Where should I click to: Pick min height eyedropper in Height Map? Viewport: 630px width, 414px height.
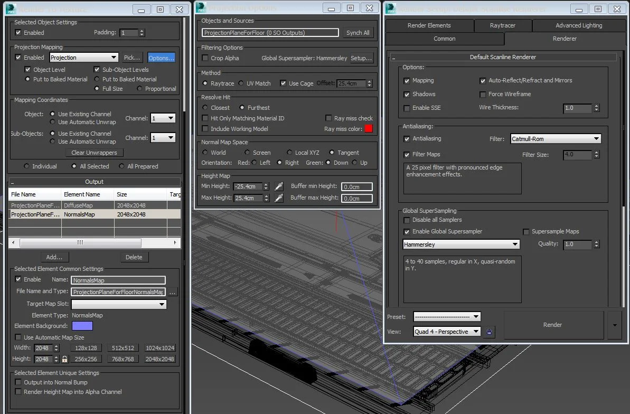pyautogui.click(x=278, y=186)
